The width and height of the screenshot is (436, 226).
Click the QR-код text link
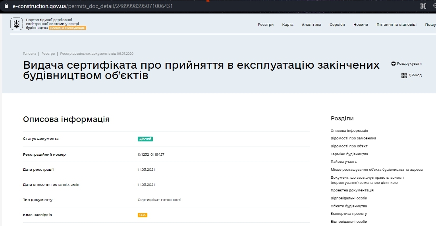coord(415,75)
